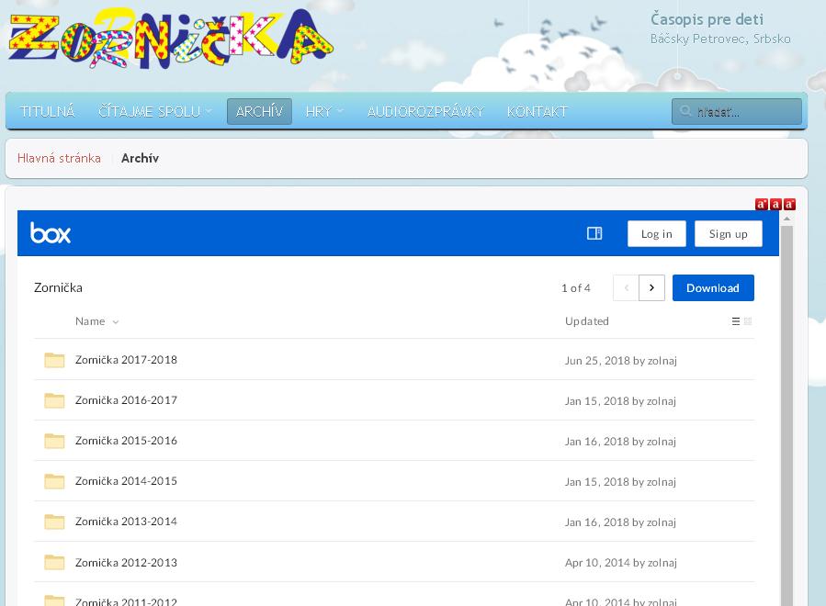Click the Zornička magazine logo
This screenshot has width=826, height=606.
pyautogui.click(x=170, y=39)
